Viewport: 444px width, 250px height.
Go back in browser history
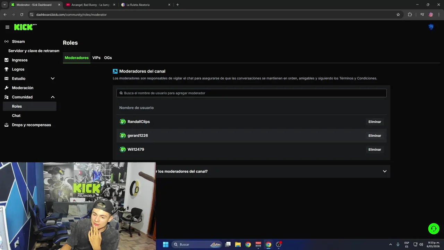5,15
